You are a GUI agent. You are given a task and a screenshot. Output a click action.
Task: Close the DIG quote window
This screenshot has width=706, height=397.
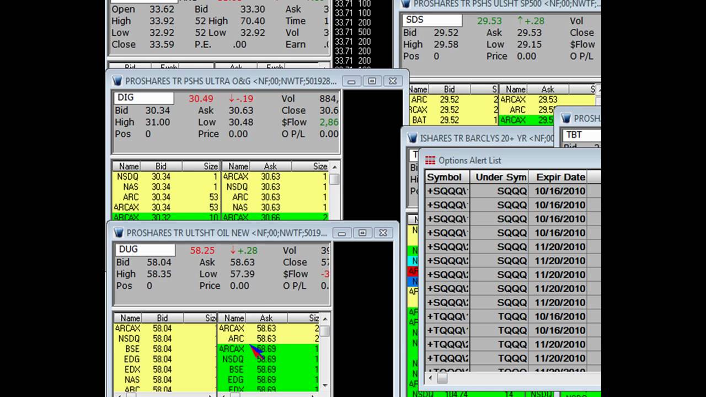(392, 81)
